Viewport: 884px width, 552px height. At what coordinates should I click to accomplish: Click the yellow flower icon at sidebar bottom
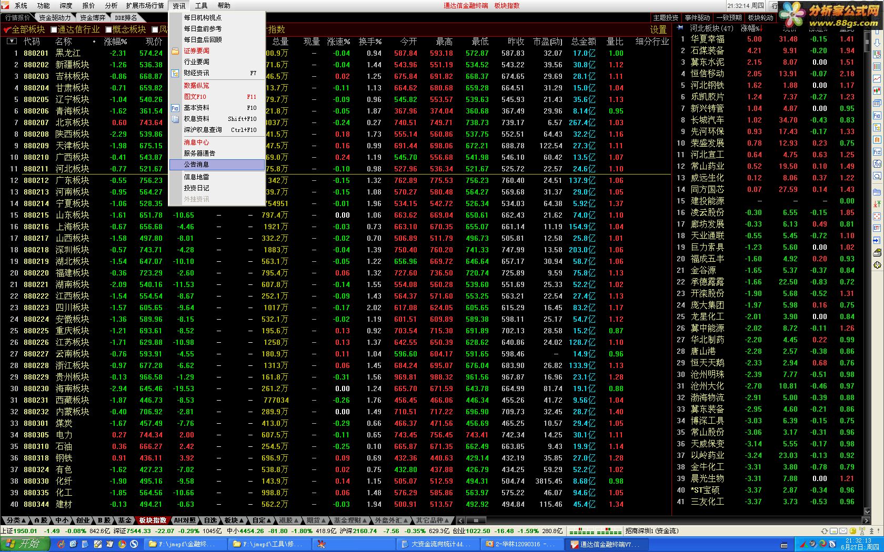pyautogui.click(x=877, y=265)
